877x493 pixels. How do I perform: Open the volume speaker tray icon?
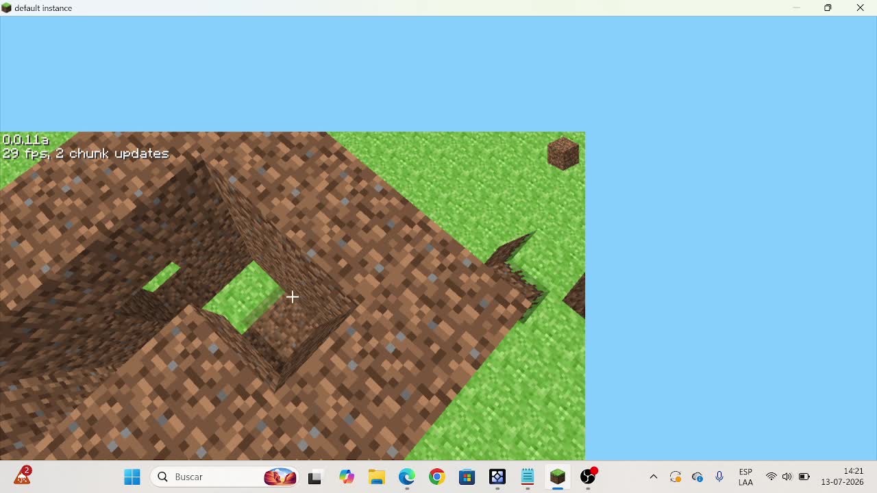(787, 477)
